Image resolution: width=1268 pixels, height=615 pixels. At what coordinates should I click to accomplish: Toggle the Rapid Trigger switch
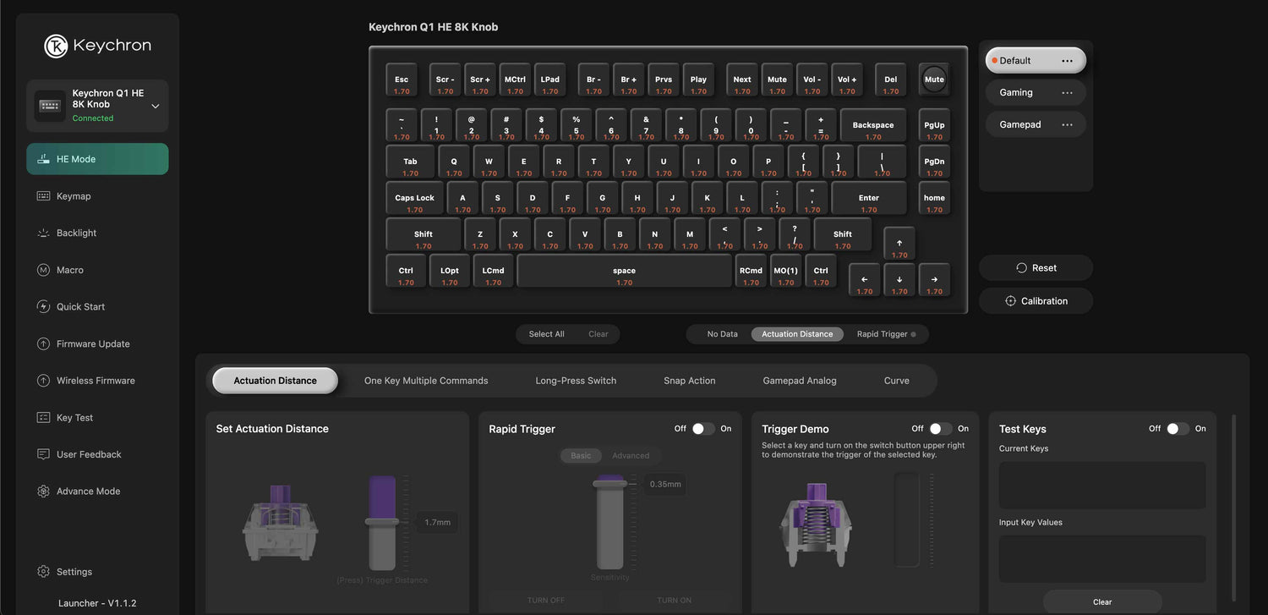[x=702, y=429]
